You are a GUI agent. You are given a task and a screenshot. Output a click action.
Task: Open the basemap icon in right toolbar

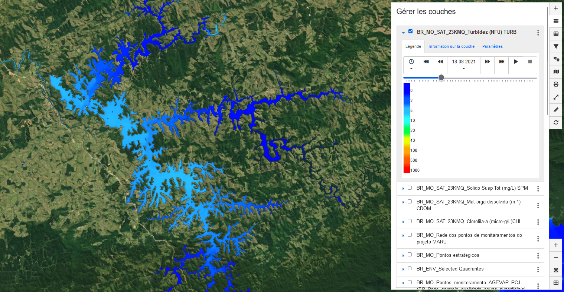pos(556,72)
